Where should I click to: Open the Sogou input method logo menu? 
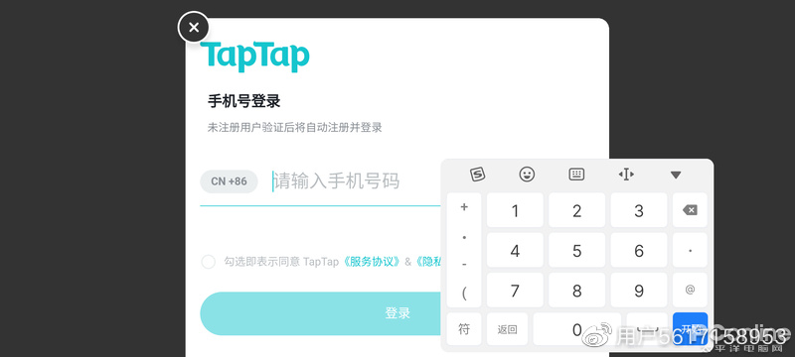click(x=477, y=175)
